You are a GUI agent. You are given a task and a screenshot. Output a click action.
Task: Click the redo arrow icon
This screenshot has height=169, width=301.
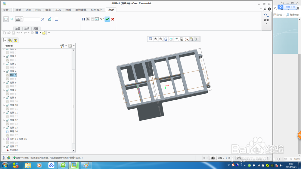tap(25, 33)
